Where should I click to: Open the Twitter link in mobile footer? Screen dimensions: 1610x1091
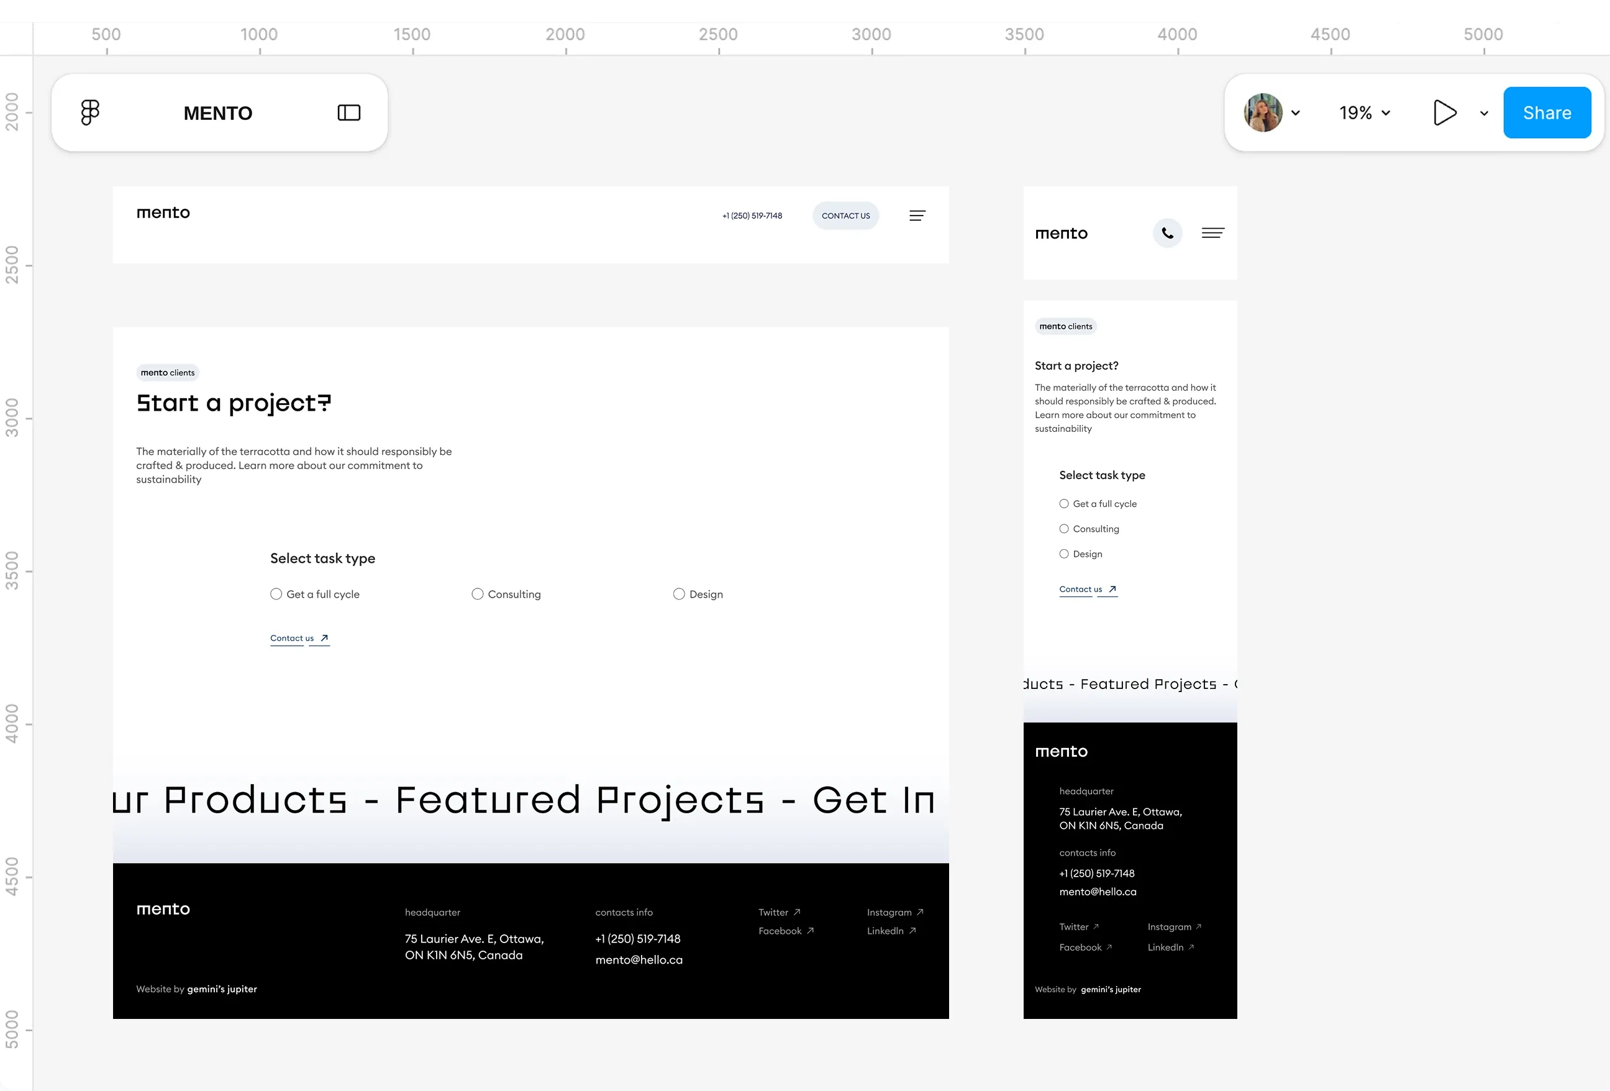point(1079,928)
